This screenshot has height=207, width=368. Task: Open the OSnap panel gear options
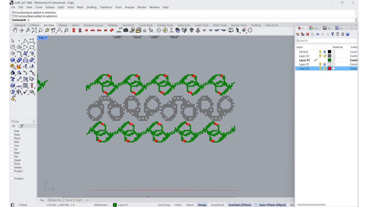(x=34, y=121)
